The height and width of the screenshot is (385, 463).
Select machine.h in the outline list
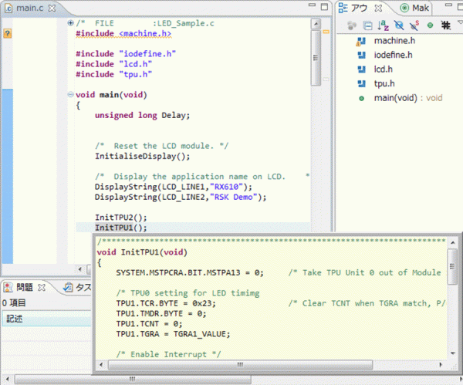point(394,41)
